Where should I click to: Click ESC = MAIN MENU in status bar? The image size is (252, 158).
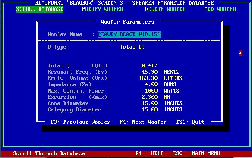point(196,153)
